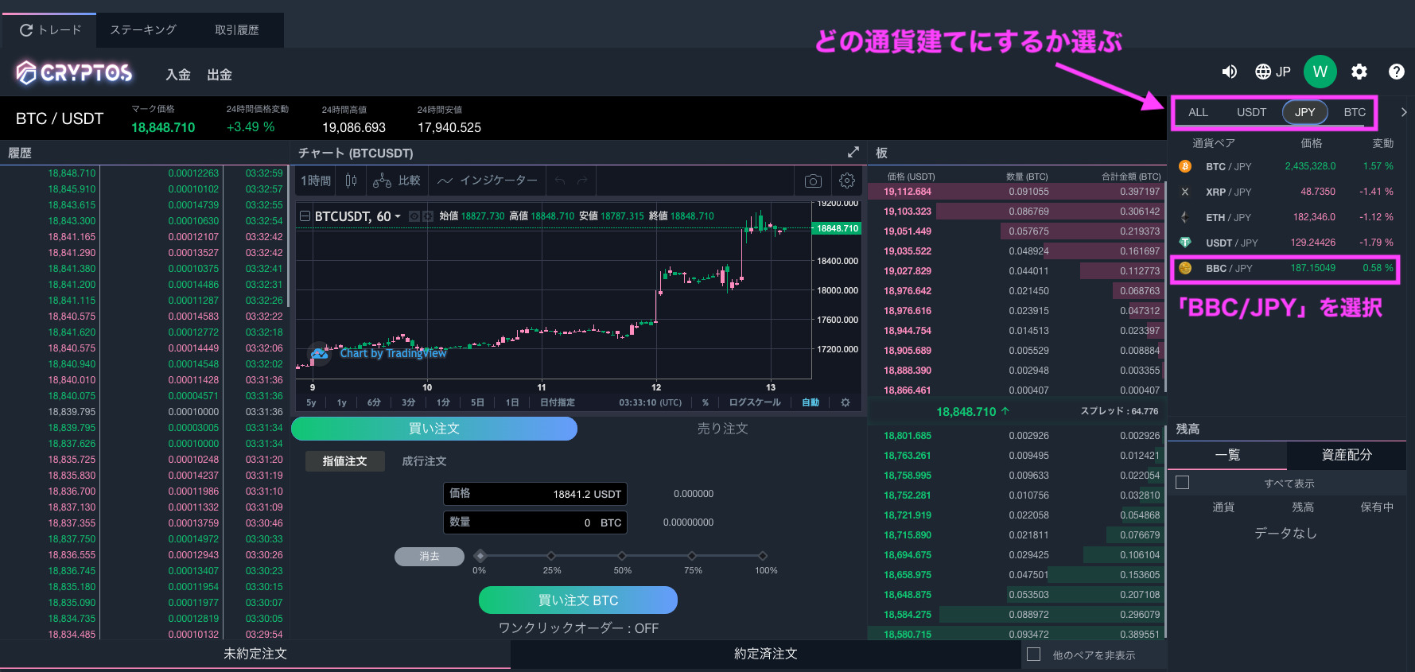
Task: Open chart settings gear in chart toolbar
Action: (x=847, y=181)
